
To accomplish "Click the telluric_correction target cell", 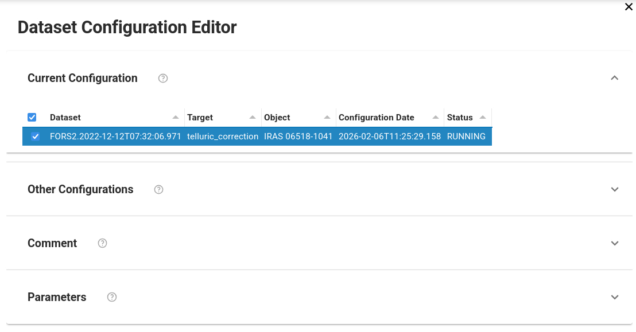I will pos(223,136).
